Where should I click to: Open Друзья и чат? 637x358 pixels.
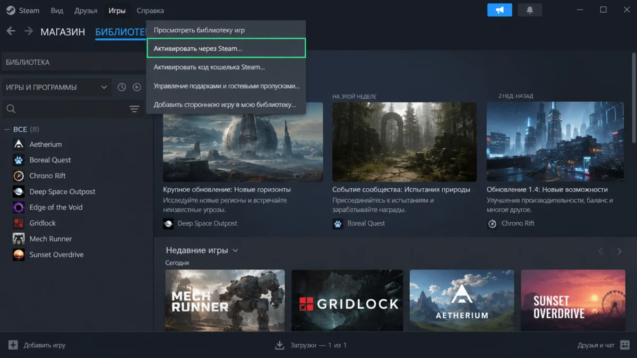[x=603, y=345]
